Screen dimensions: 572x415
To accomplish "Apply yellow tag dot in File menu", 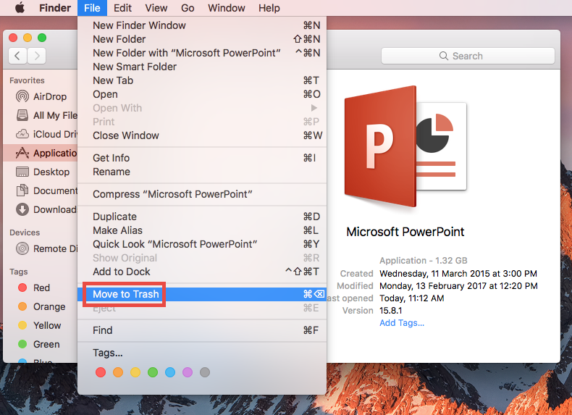I will [135, 372].
